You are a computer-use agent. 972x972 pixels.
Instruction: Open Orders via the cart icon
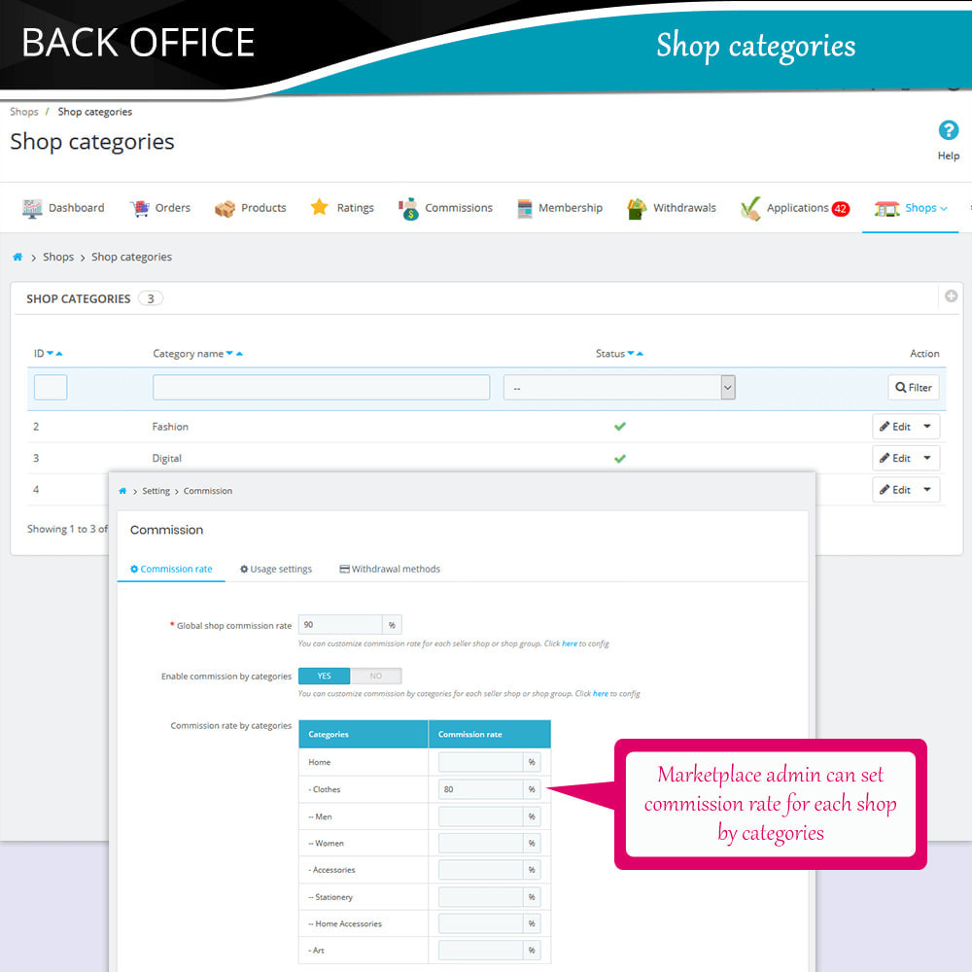[x=140, y=208]
